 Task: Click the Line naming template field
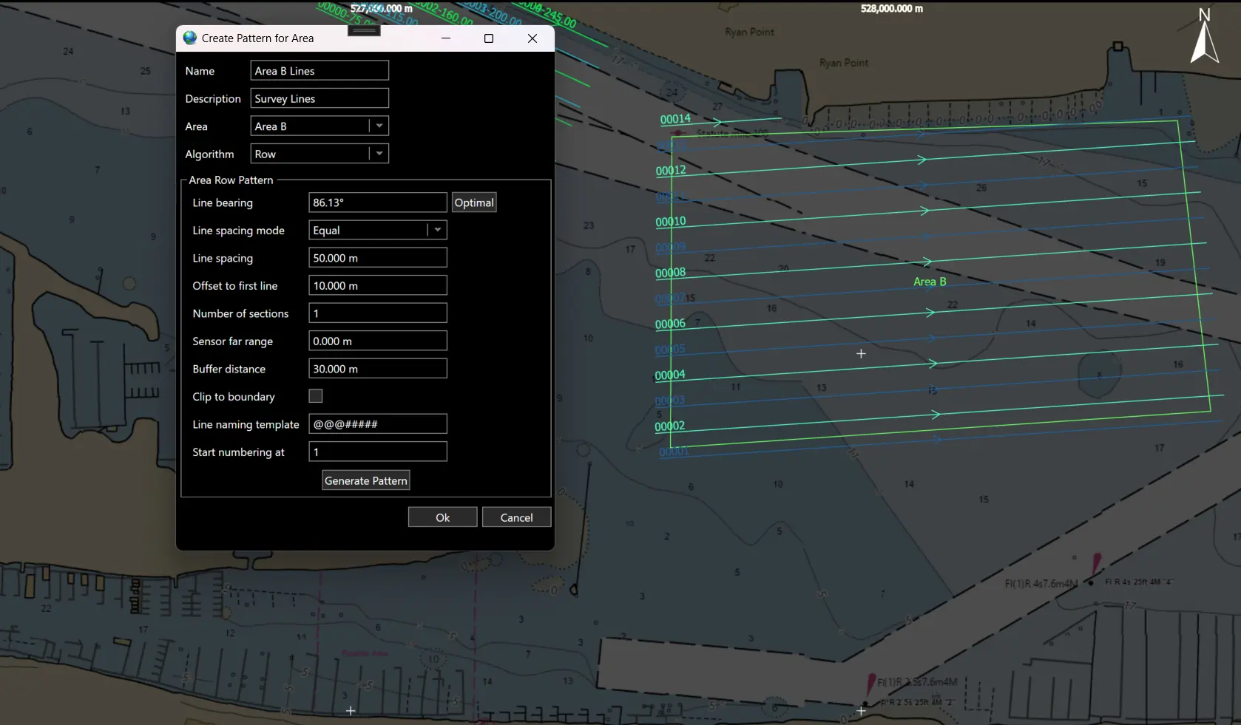pyautogui.click(x=377, y=424)
